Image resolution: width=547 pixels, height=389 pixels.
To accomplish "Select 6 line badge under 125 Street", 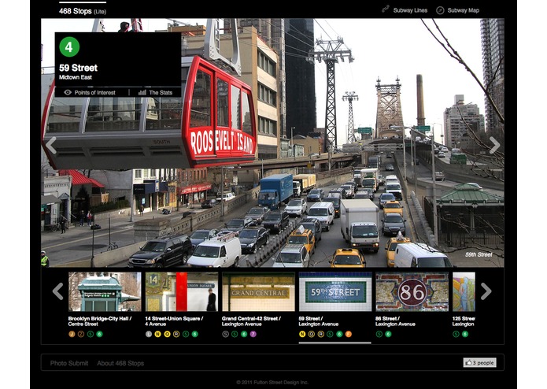I will click(464, 334).
